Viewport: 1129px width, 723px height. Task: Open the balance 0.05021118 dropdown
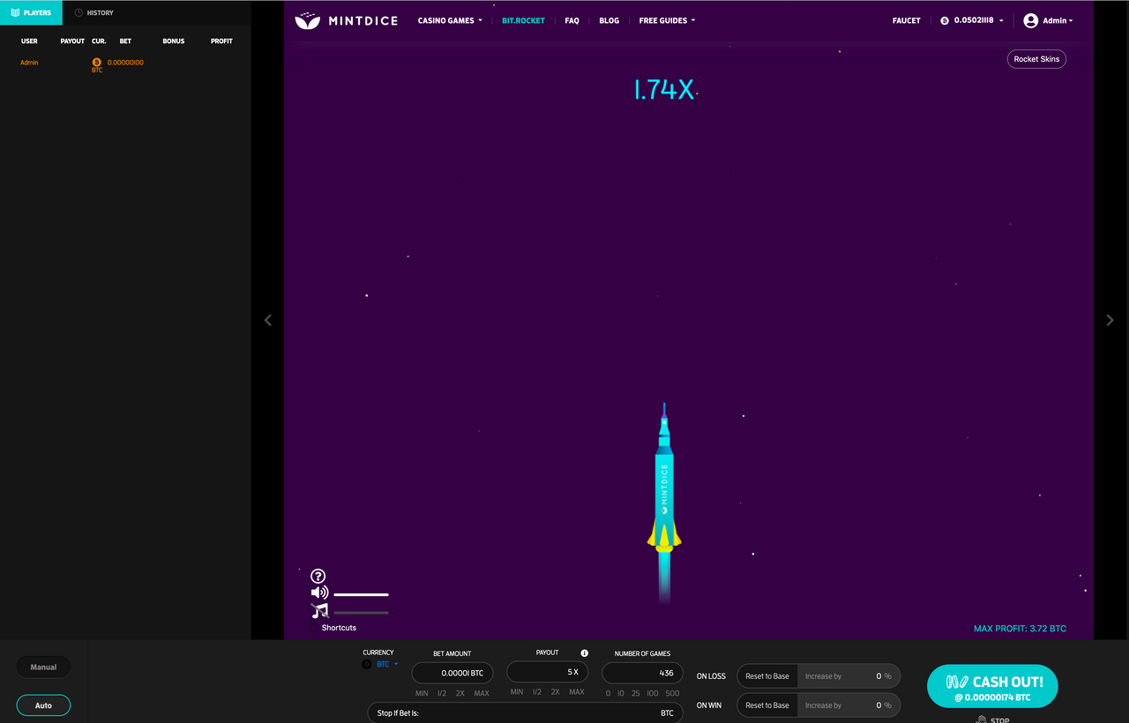978,20
